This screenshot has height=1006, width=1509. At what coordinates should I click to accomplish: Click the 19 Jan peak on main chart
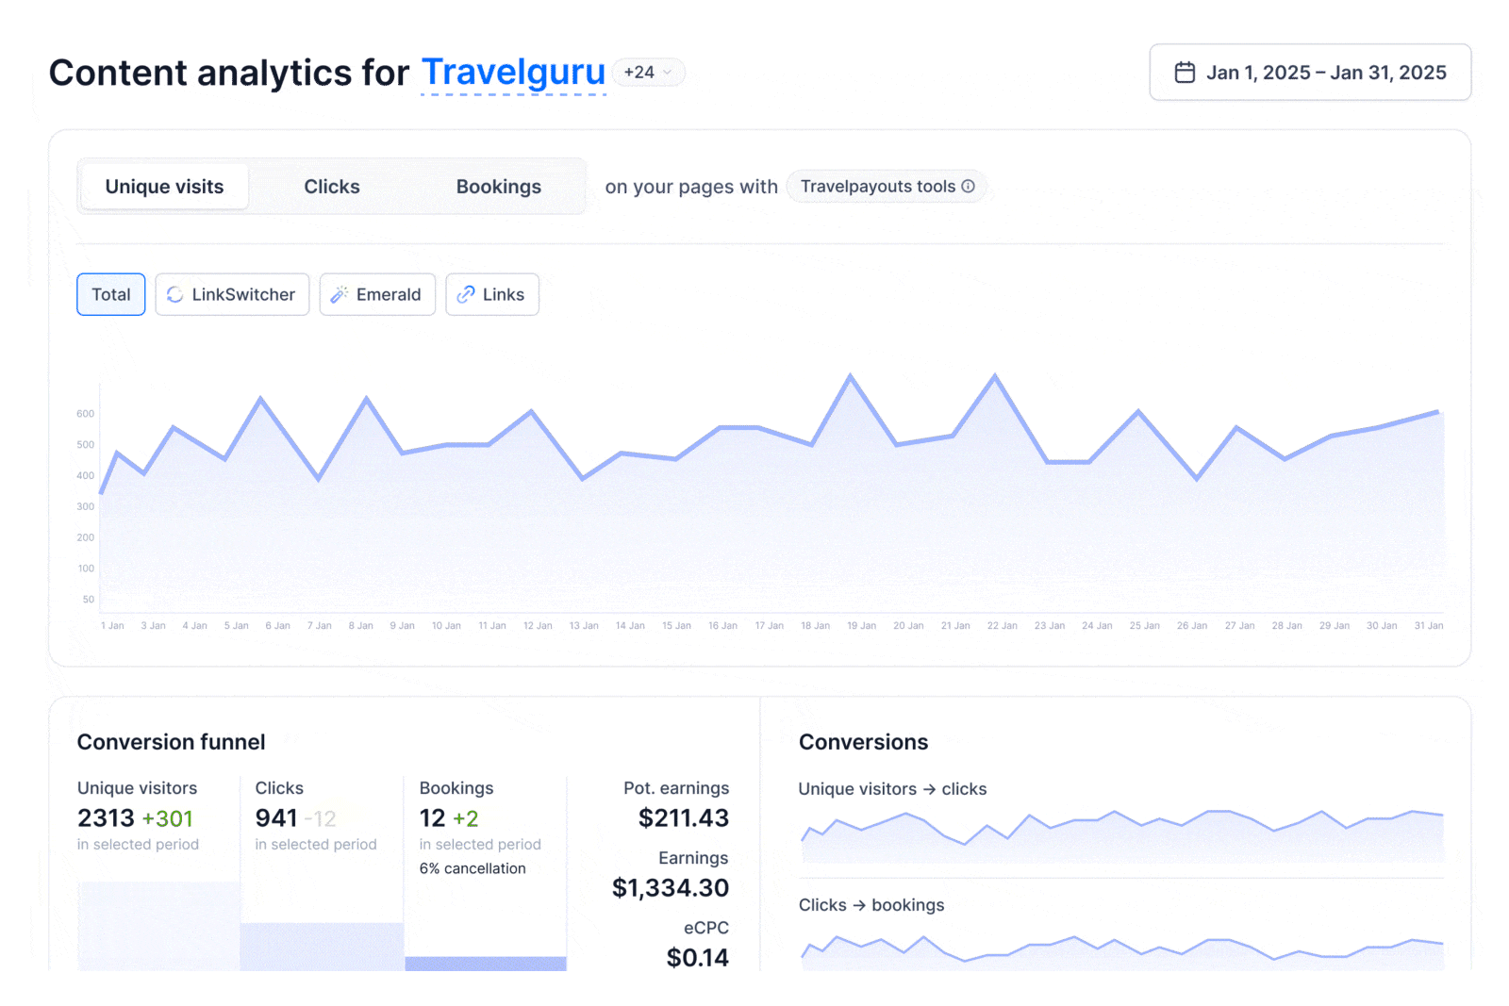tap(851, 376)
